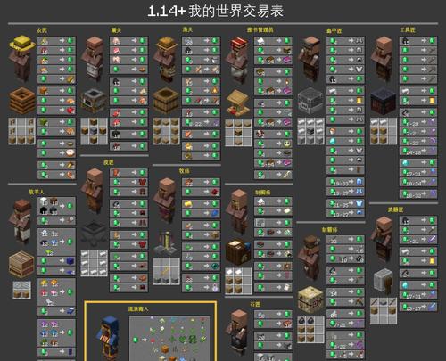Click the 农民 profession label
This screenshot has height=361, width=446.
pos(42,30)
